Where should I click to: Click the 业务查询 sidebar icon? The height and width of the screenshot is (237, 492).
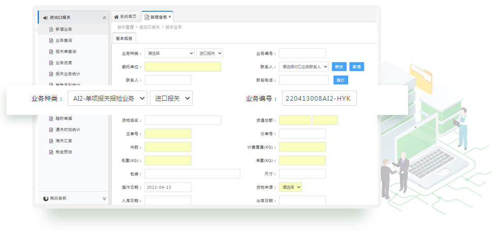[51, 41]
